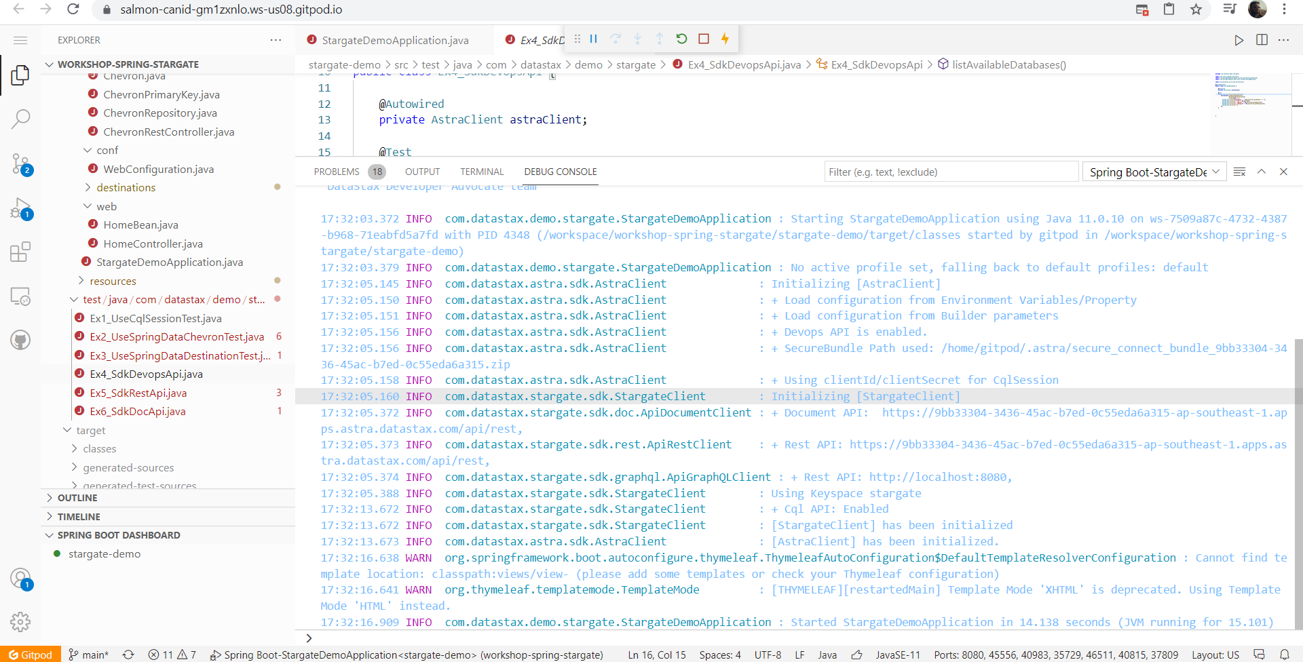Select the Run and Debug activity bar icon
The height and width of the screenshot is (662, 1303).
tap(20, 208)
